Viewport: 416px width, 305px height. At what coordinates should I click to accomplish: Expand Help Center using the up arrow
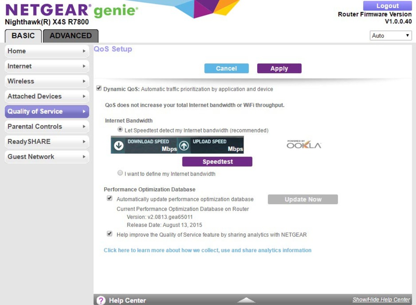pyautogui.click(x=246, y=300)
